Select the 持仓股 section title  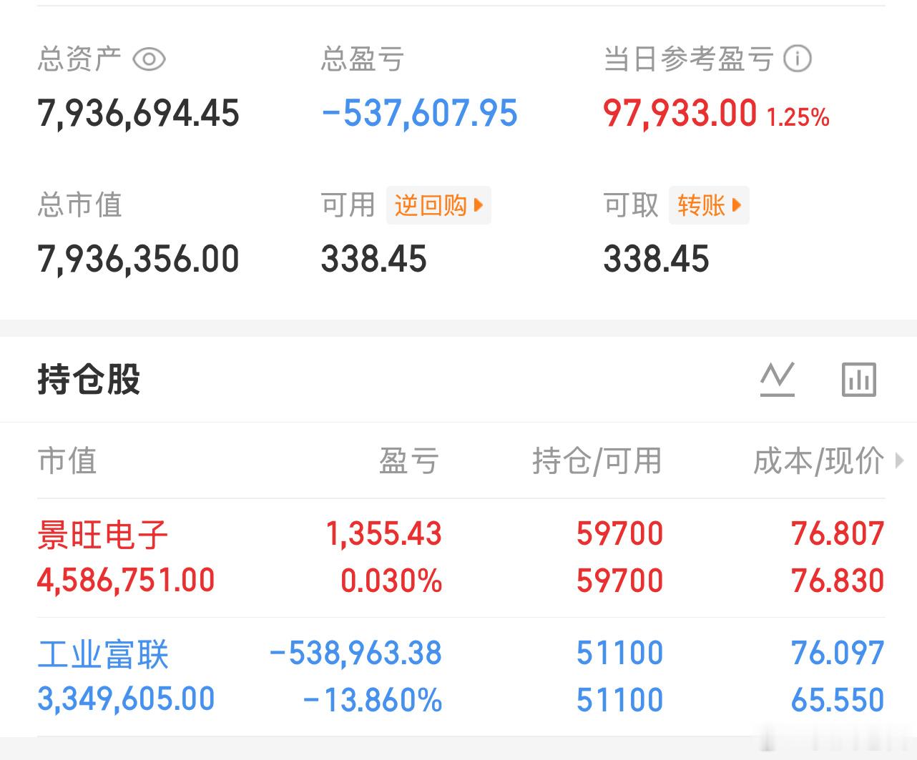89,379
